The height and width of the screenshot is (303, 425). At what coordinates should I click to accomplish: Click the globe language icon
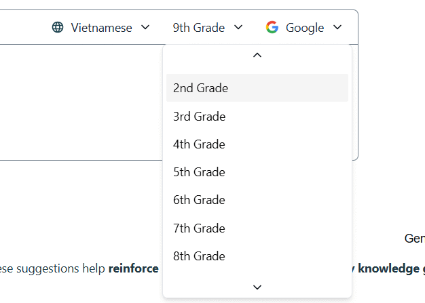[58, 28]
